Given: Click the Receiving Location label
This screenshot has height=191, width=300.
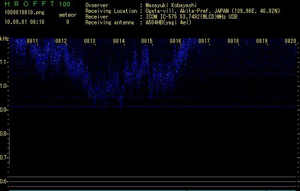Looking at the screenshot, I should [x=111, y=11].
